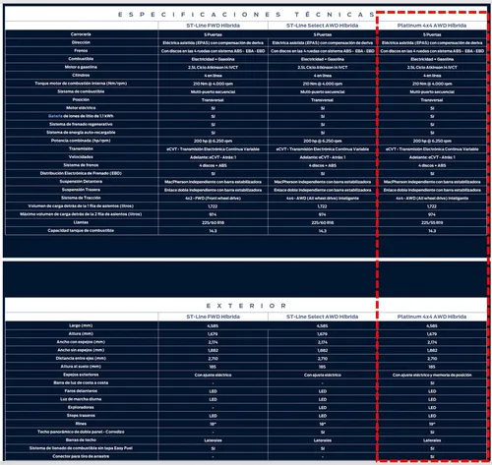
Task: Select the Largo (mm) row label
Action: [81, 325]
